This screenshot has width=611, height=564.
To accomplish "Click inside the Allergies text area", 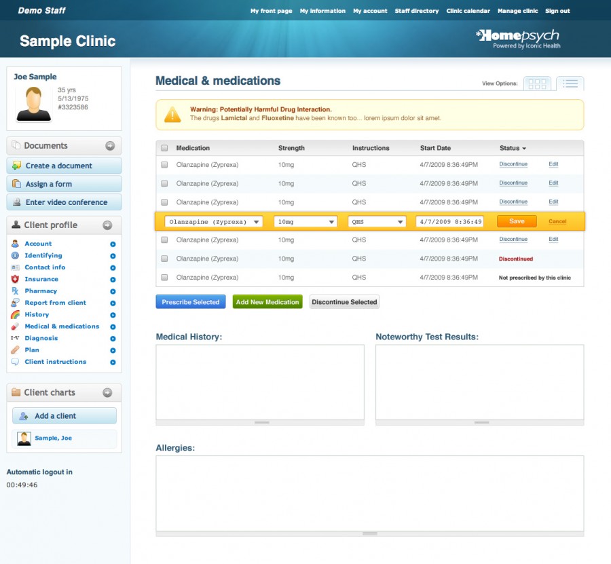I will pyautogui.click(x=370, y=493).
